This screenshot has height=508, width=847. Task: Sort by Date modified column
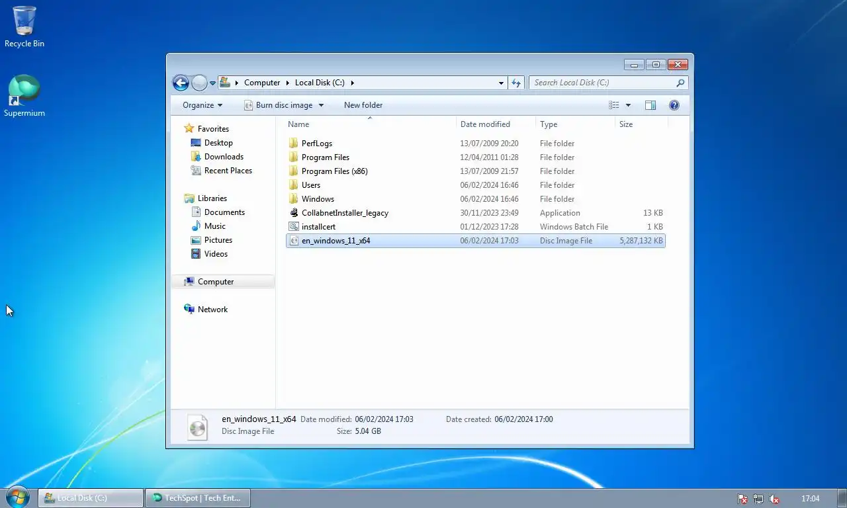point(496,124)
